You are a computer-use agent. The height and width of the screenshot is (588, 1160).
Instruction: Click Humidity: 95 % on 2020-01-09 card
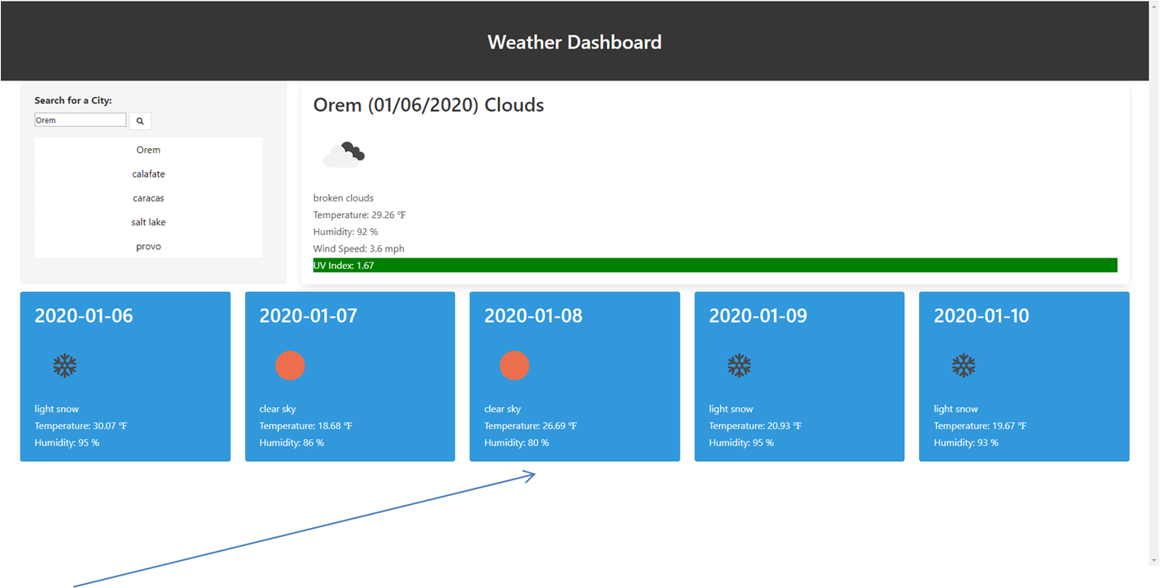coord(741,442)
